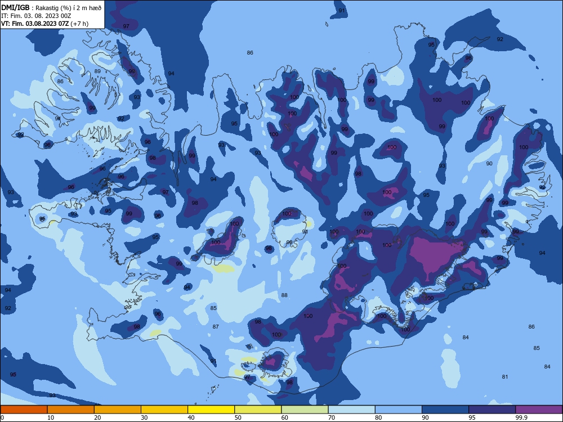Click the "20" legend scale label
Screen dimensions: 563x422
97,417
